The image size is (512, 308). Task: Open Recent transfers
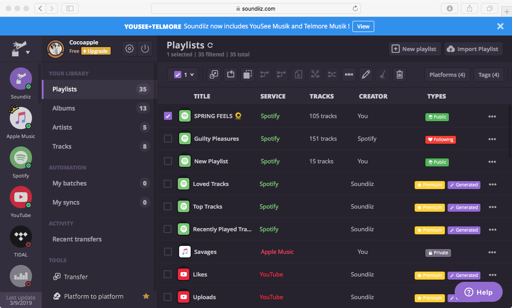pyautogui.click(x=100, y=239)
